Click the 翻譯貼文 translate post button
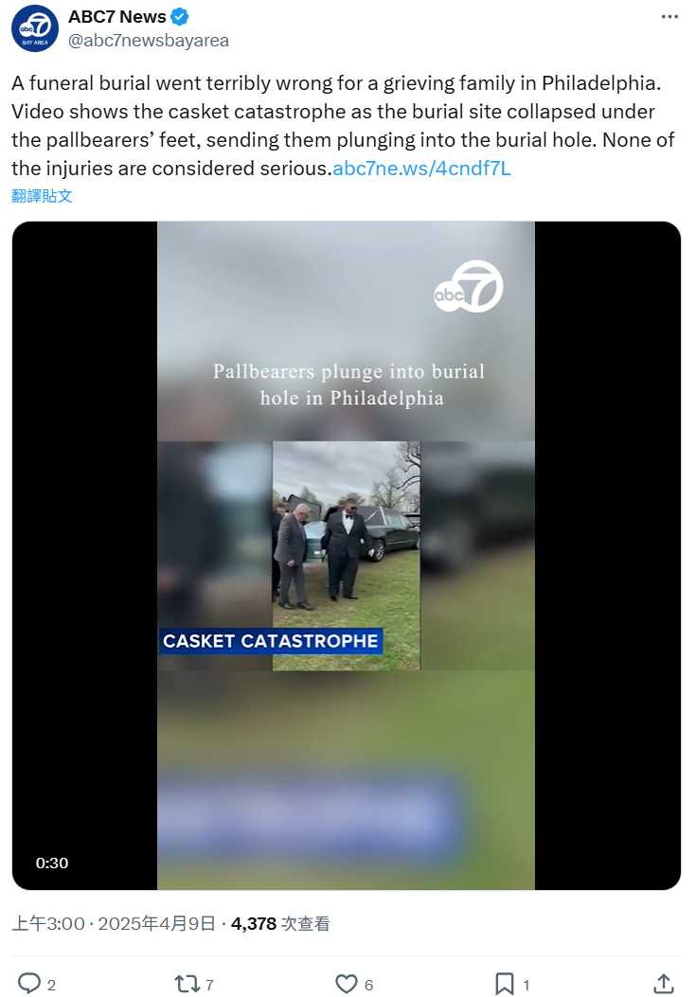This screenshot has height=997, width=696. pyautogui.click(x=42, y=196)
